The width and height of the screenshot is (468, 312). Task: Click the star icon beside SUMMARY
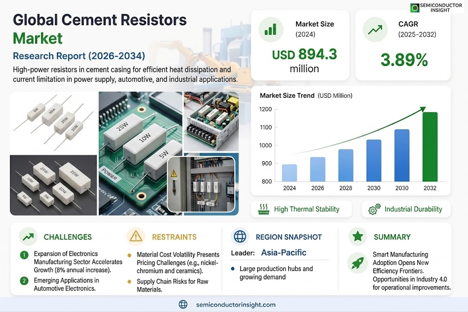(357, 236)
